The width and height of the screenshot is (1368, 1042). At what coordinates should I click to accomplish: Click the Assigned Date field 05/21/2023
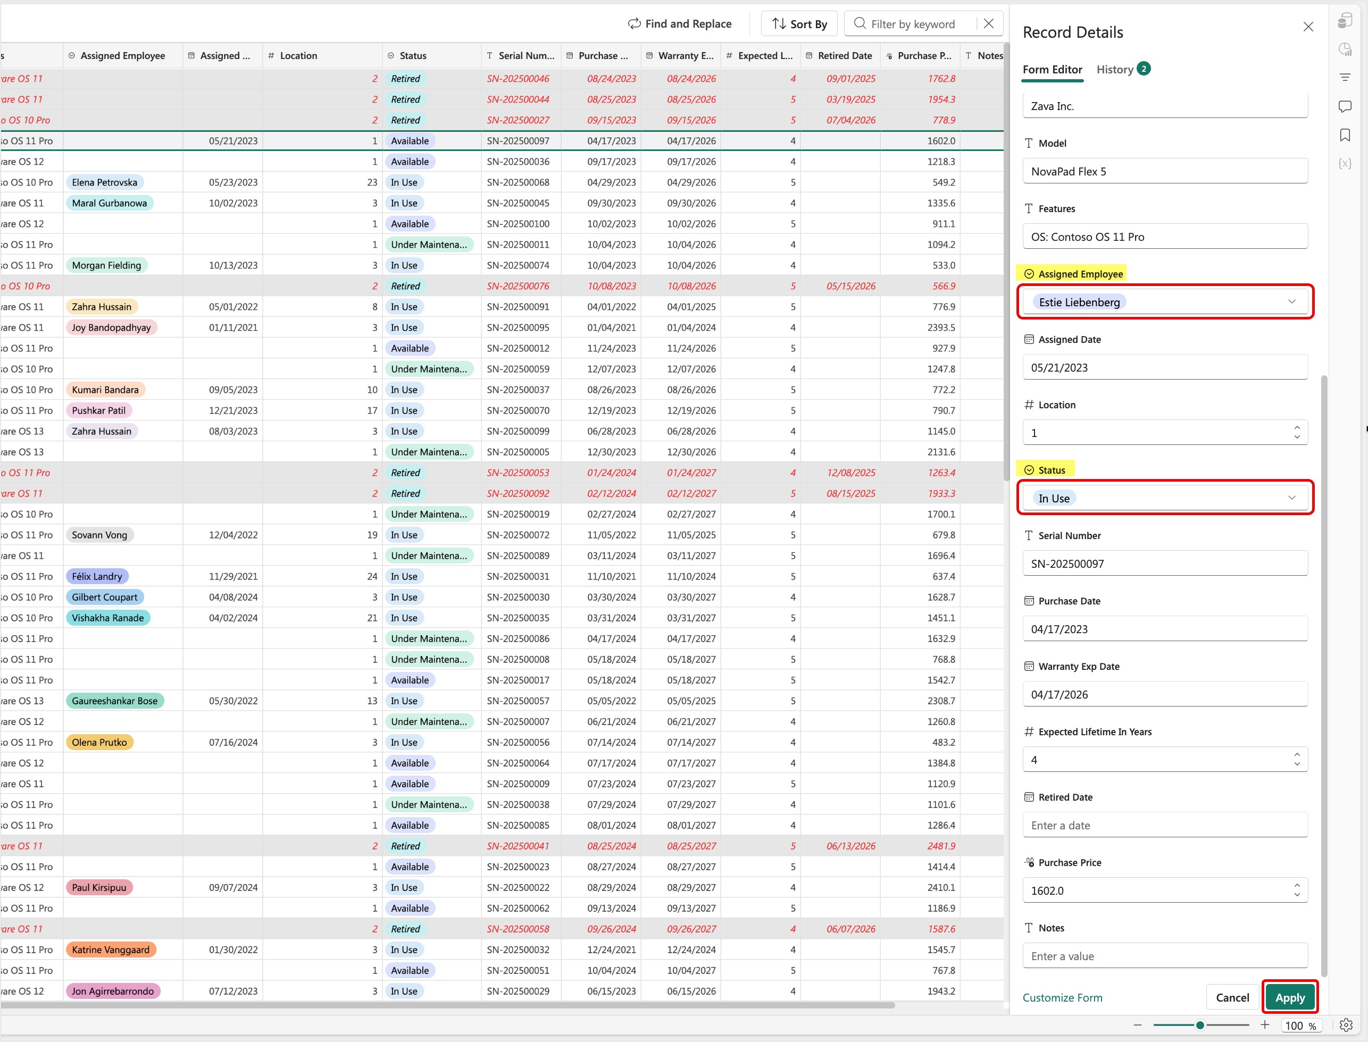(1165, 367)
